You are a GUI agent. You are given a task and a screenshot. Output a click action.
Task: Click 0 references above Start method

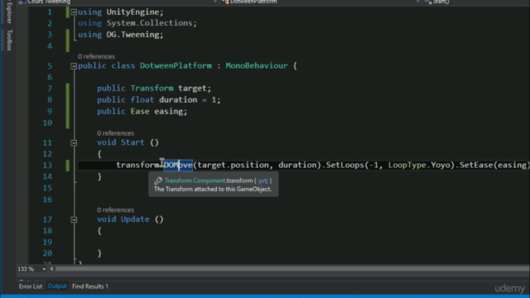pyautogui.click(x=116, y=133)
